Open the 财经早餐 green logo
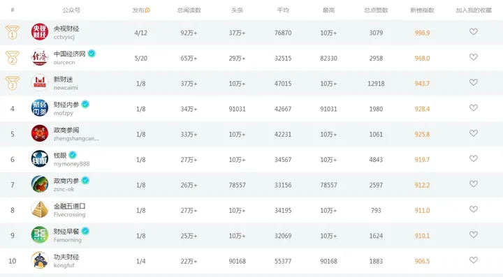 39,234
